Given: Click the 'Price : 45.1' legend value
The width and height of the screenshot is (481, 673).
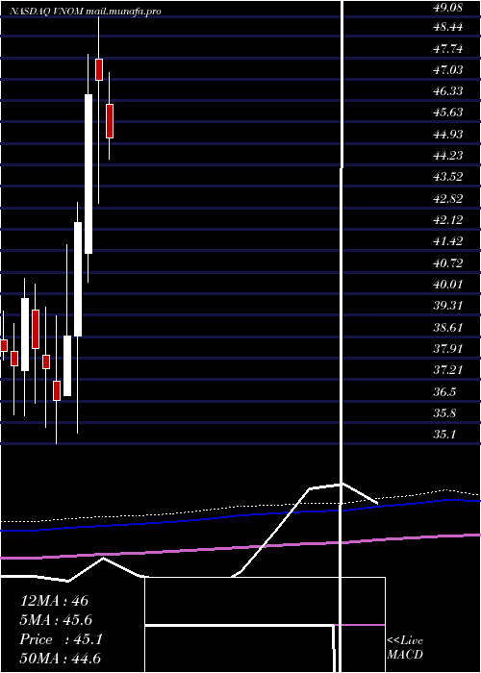Looking at the screenshot, I should (x=61, y=639).
